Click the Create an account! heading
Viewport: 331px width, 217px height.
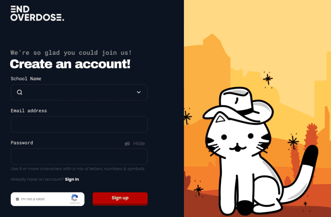[70, 64]
